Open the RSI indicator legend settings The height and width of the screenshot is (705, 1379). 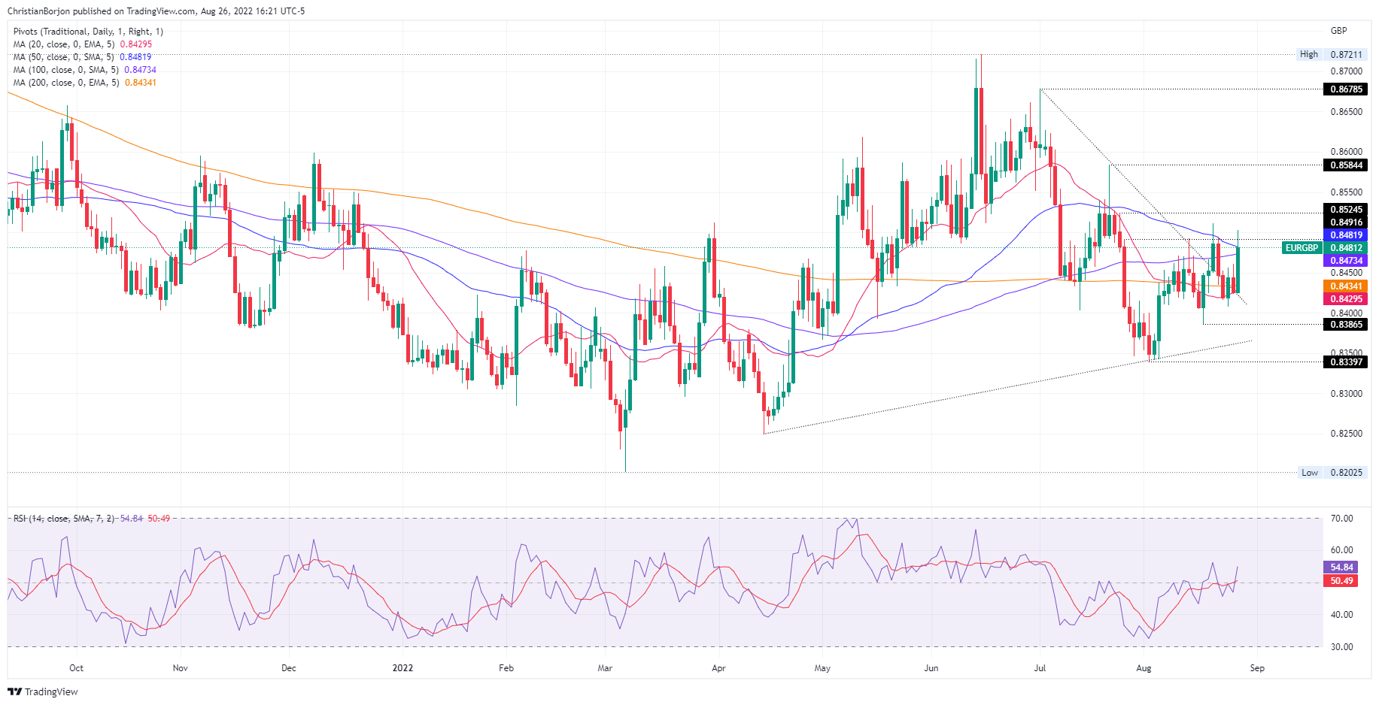pyautogui.click(x=92, y=519)
